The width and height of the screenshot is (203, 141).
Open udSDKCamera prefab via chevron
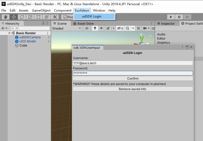coord(49,37)
